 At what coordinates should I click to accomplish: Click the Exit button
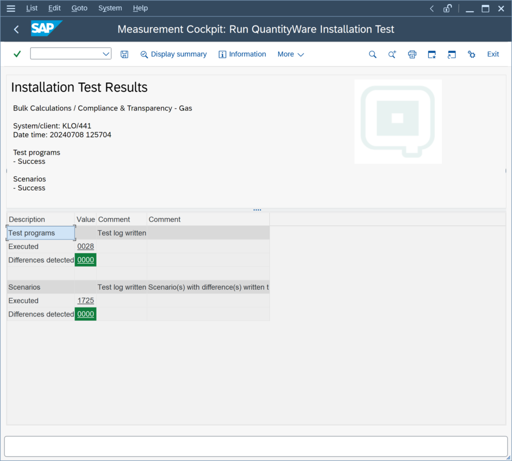(492, 54)
